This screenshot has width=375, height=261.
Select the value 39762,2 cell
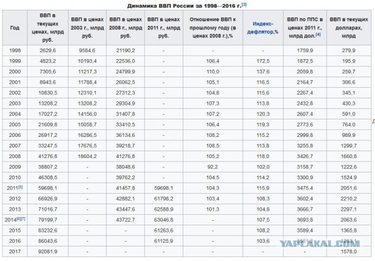click(125, 177)
